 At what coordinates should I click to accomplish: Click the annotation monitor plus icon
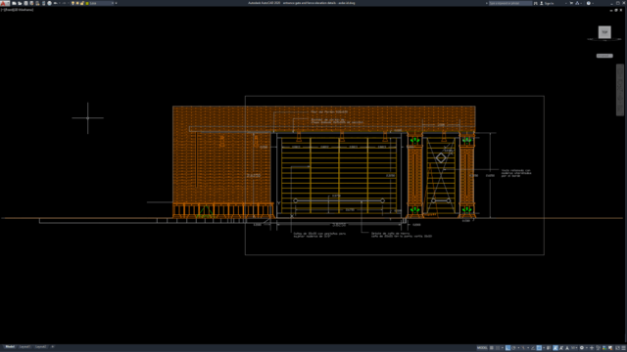[x=592, y=348]
